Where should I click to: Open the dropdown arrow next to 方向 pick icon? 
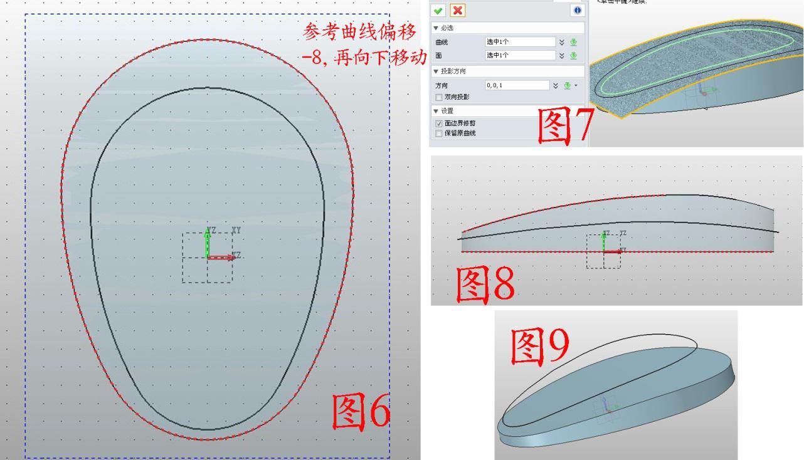coord(576,86)
